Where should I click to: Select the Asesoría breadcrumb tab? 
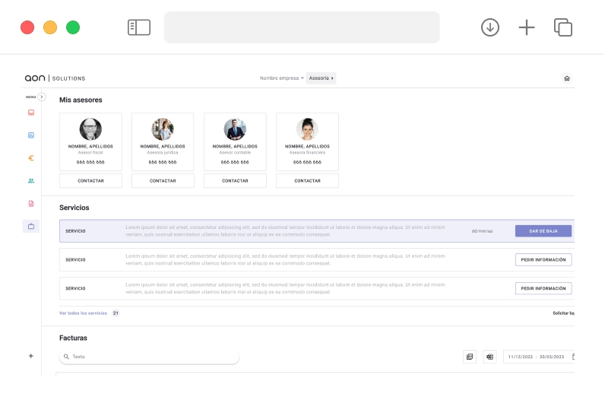(x=321, y=78)
